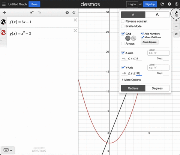The height and width of the screenshot is (155, 180).
Task: Uncheck the Grid checkbox
Action: coord(123,34)
